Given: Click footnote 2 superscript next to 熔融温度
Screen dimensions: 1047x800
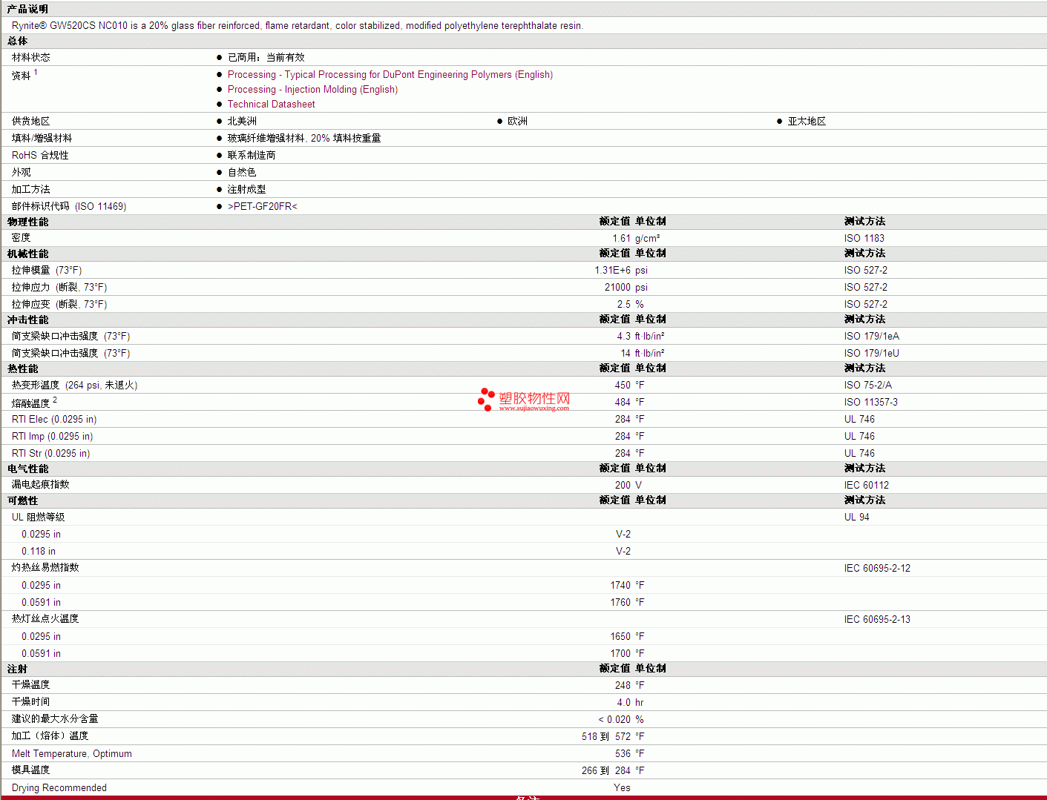Looking at the screenshot, I should [x=55, y=400].
